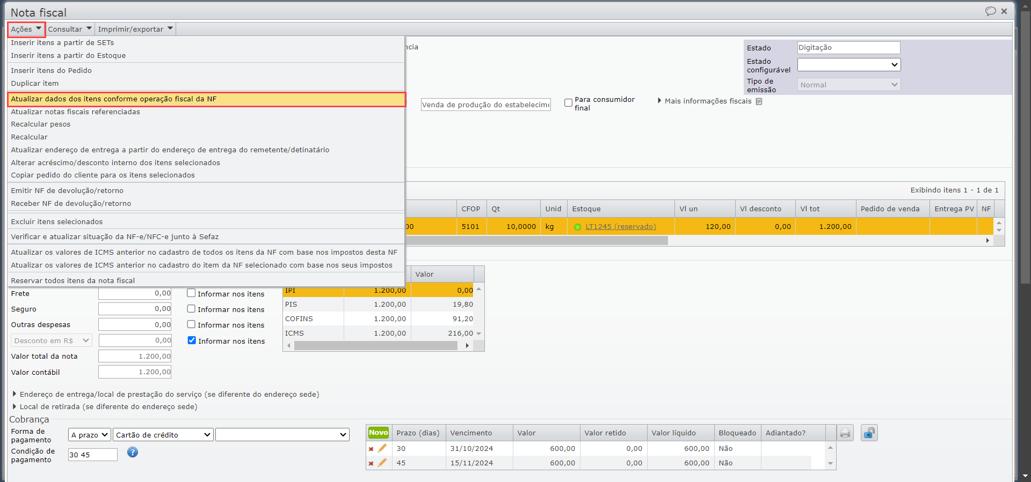Click the Frete value field
Image resolution: width=1031 pixels, height=482 pixels.
click(135, 293)
